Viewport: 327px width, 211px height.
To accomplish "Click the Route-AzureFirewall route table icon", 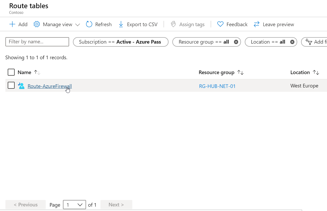I will click(x=21, y=86).
